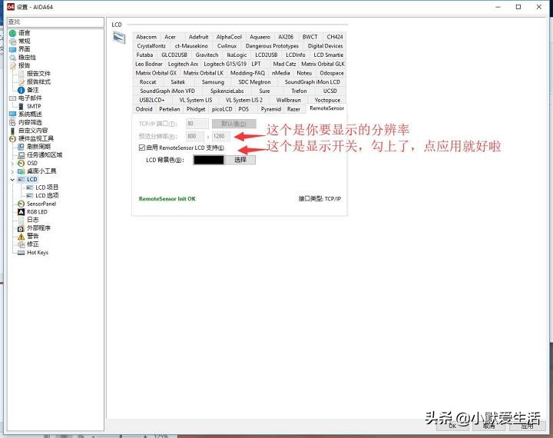This screenshot has width=553, height=438.
Task: Open the RGB LED icon
Action: pos(22,212)
